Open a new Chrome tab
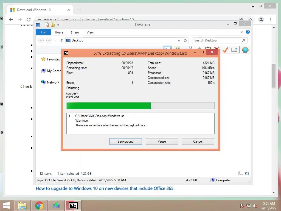The height and width of the screenshot is (211, 281). [x=79, y=10]
